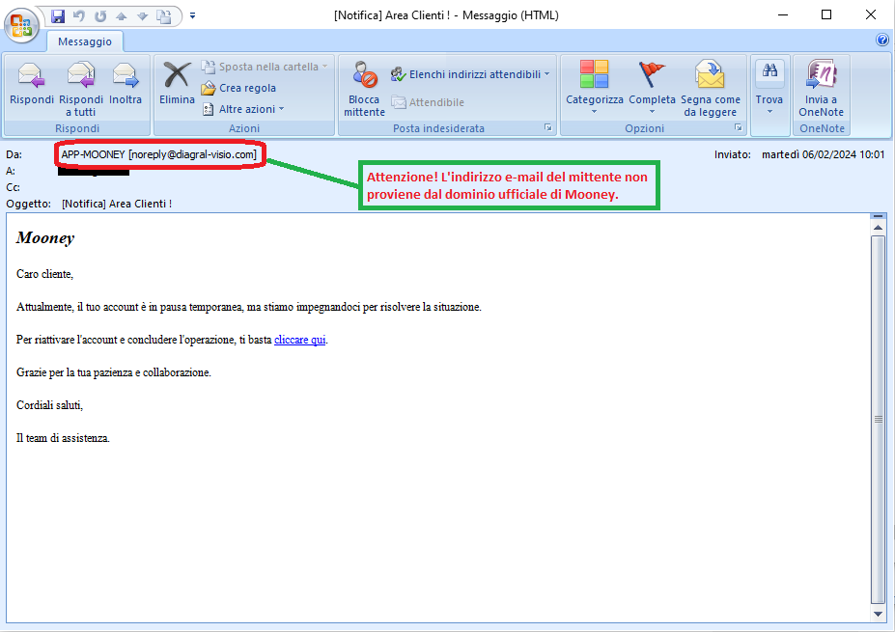This screenshot has width=895, height=632.
Task: Switch to the Messaggio ribbon tab
Action: pos(85,41)
